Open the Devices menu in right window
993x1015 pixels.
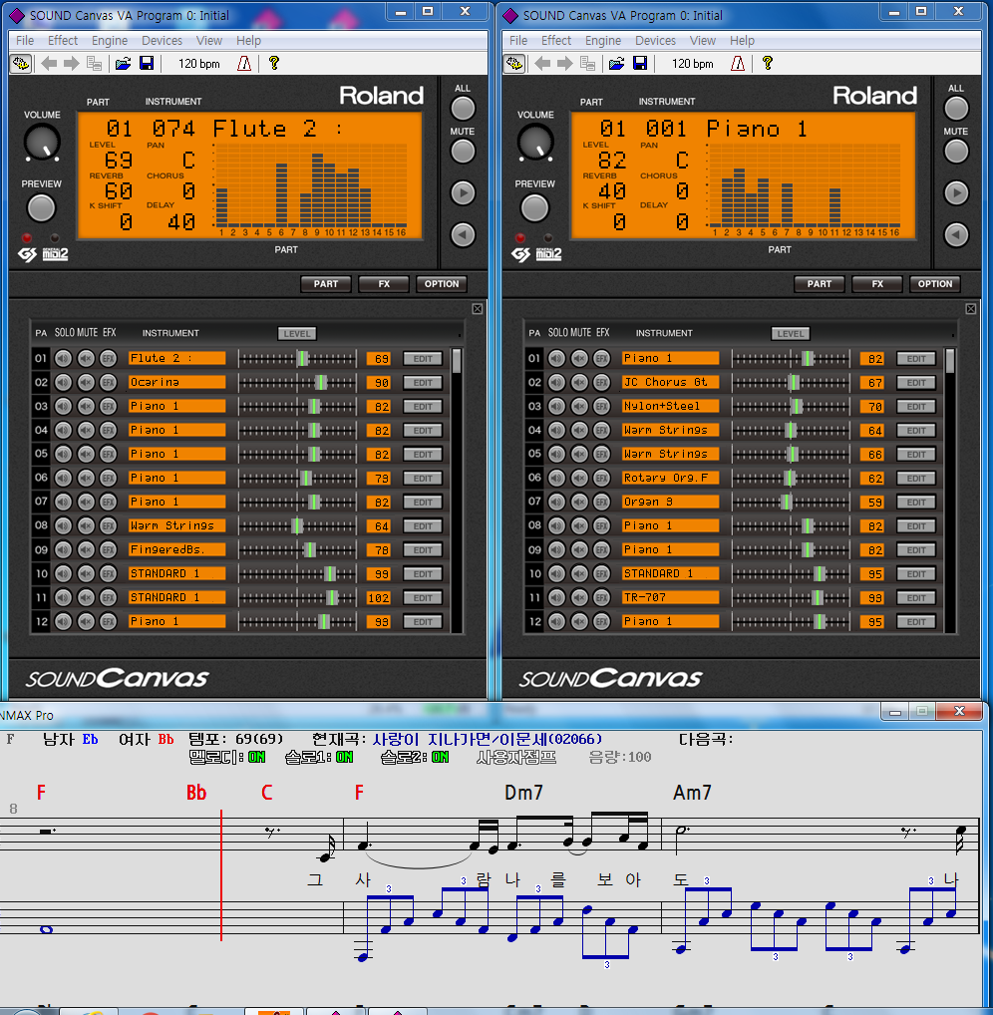tap(655, 40)
